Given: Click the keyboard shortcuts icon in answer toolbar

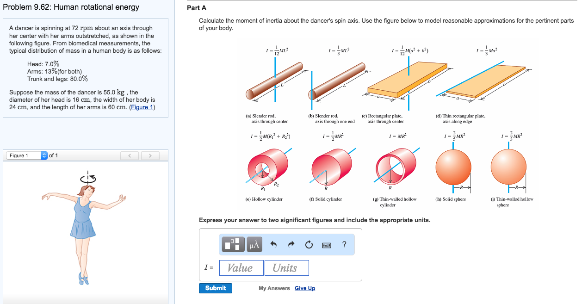Looking at the screenshot, I should click(326, 245).
